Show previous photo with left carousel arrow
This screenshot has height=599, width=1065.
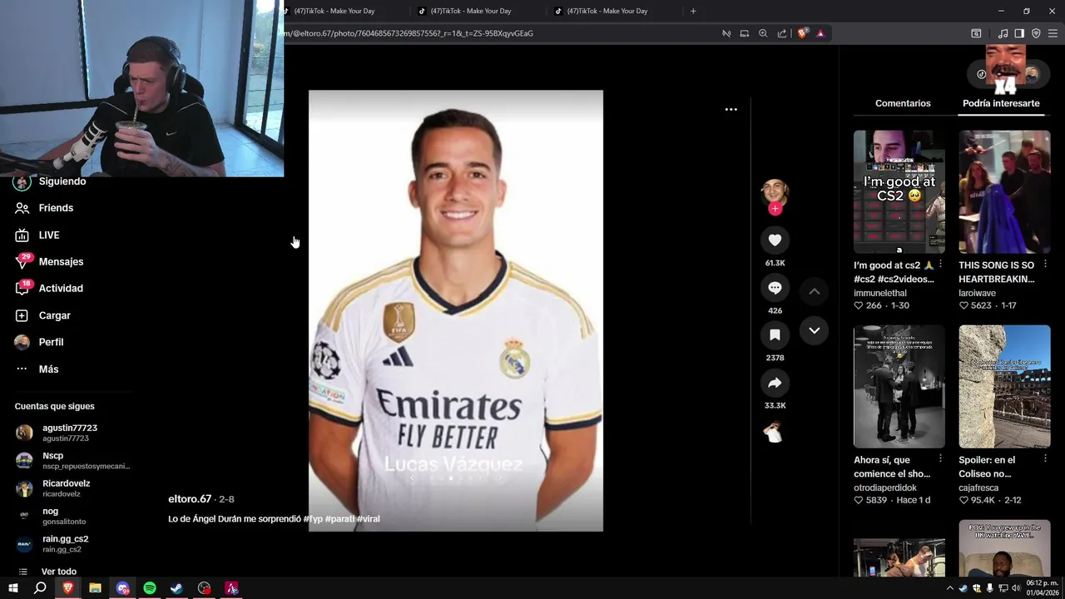pyautogui.click(x=411, y=478)
